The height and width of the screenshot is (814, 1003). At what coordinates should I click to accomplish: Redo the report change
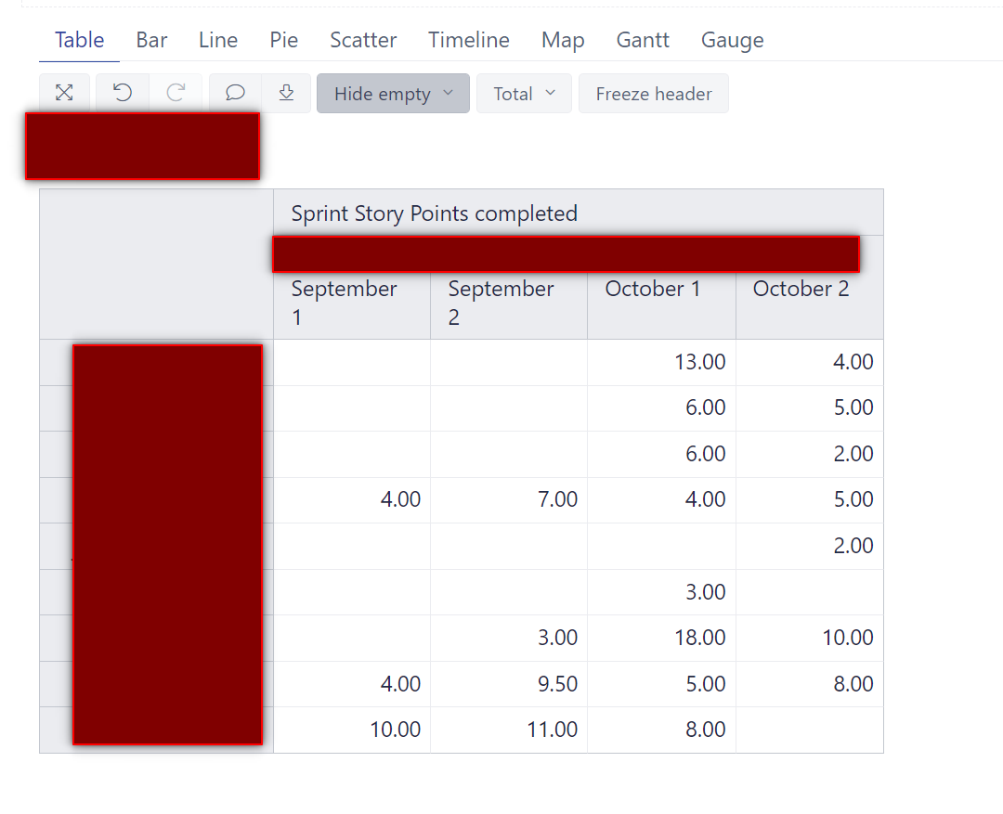(176, 93)
